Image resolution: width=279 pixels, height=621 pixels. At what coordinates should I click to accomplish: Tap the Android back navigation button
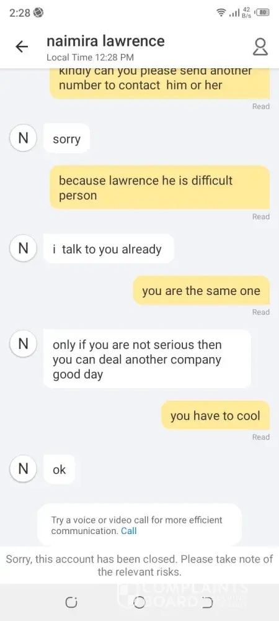pyautogui.click(x=207, y=602)
